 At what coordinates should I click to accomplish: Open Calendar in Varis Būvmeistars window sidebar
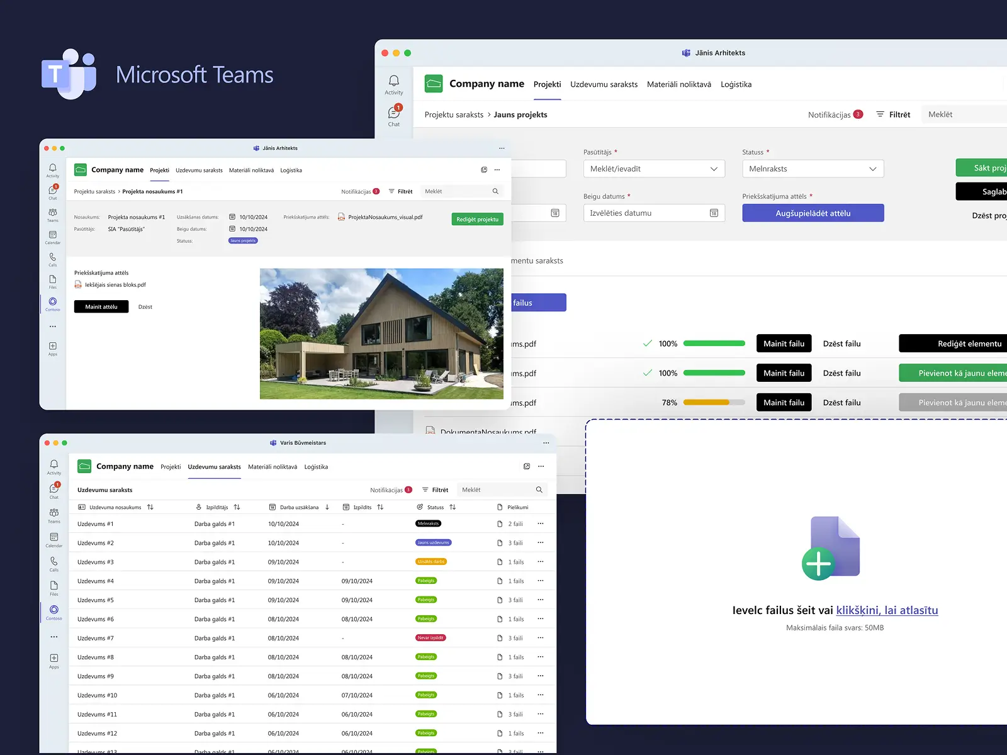click(54, 540)
